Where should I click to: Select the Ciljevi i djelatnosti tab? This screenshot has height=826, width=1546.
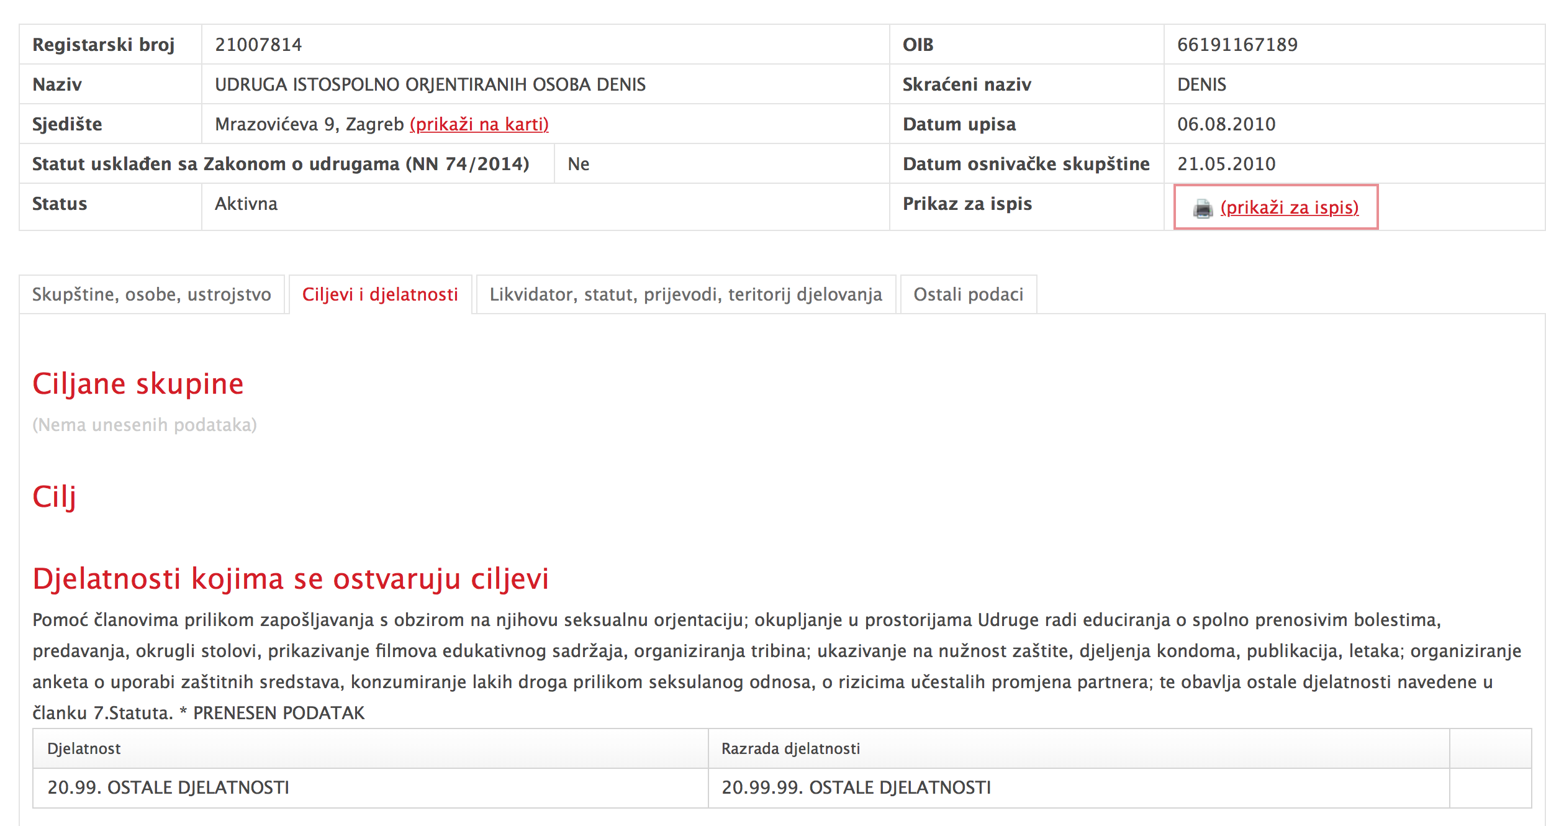(380, 294)
